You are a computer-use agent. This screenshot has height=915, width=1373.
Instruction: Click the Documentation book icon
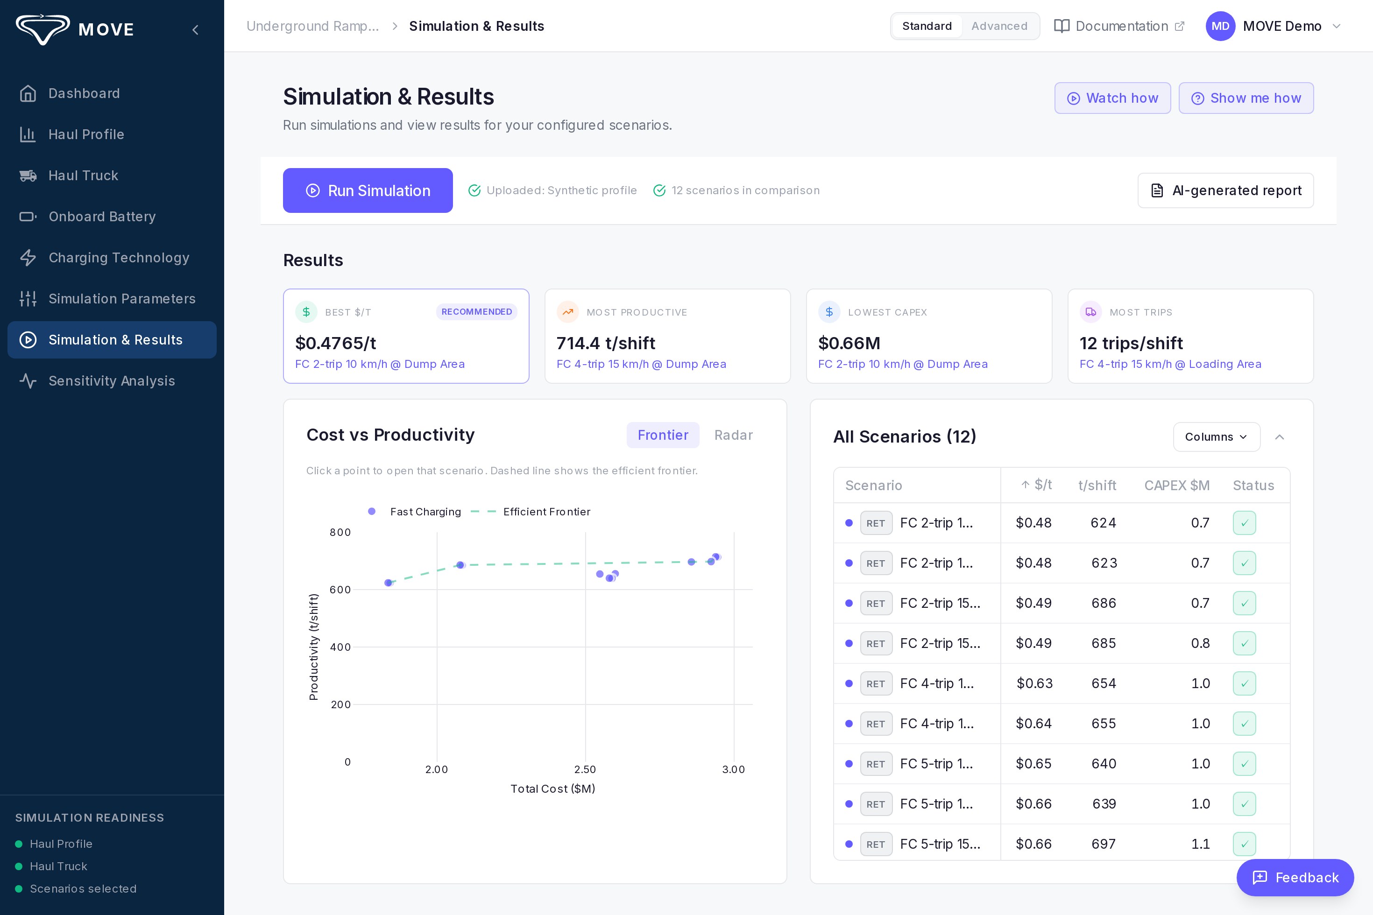(x=1061, y=26)
